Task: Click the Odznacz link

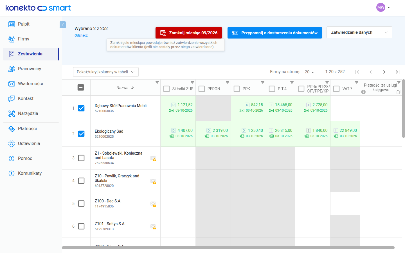Action: [81, 35]
